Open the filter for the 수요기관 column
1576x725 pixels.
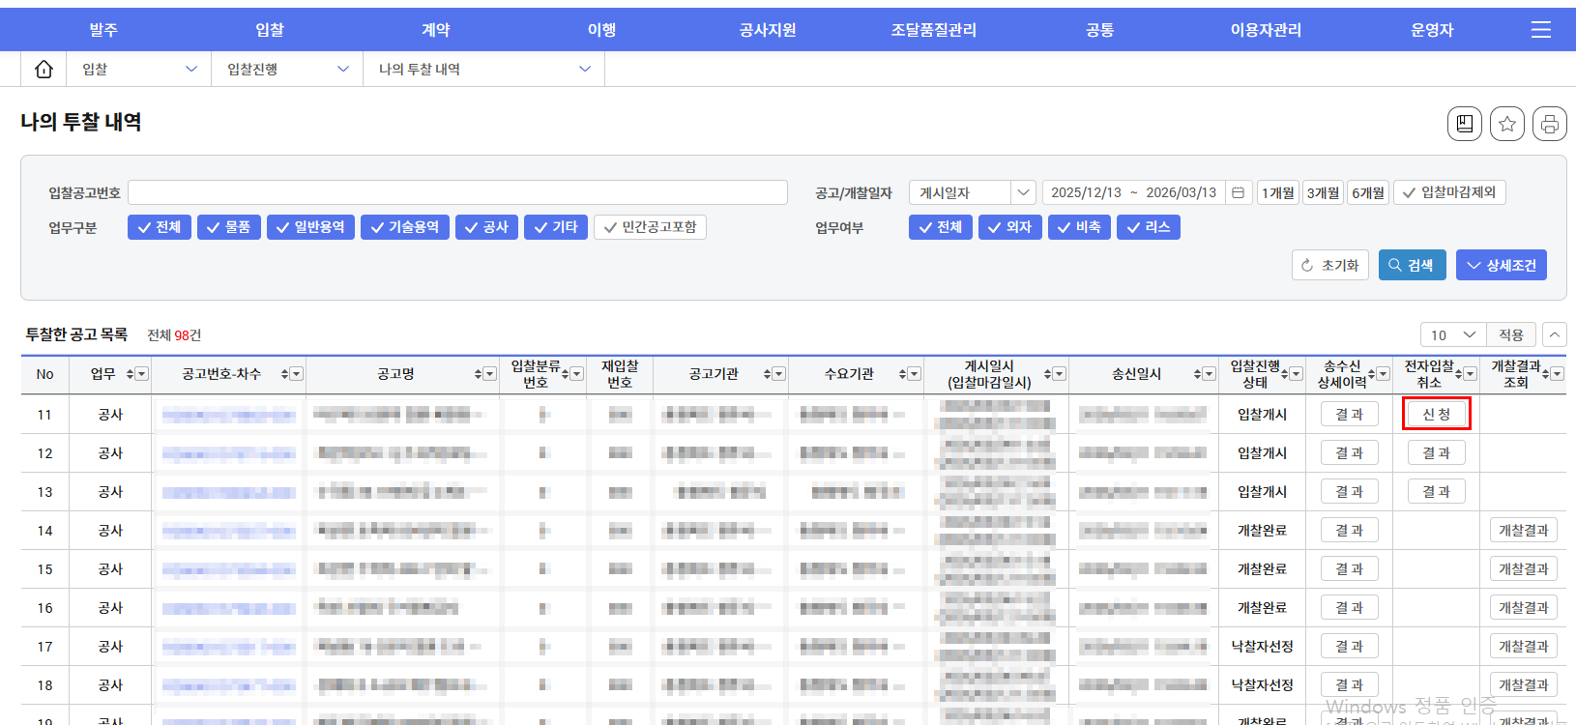tap(915, 374)
